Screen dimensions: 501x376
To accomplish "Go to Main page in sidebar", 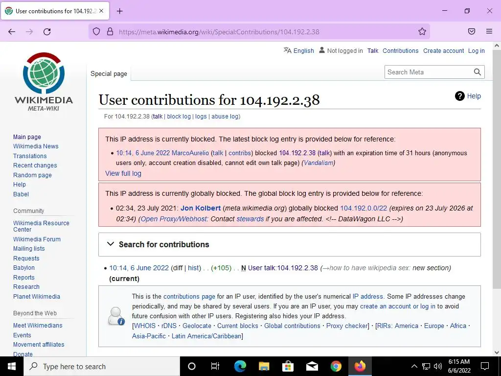I will pyautogui.click(x=27, y=137).
